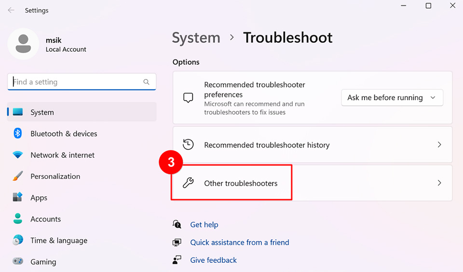Viewport: 463px width, 272px height.
Task: Click the Personalization paintbrush icon
Action: coord(18,176)
